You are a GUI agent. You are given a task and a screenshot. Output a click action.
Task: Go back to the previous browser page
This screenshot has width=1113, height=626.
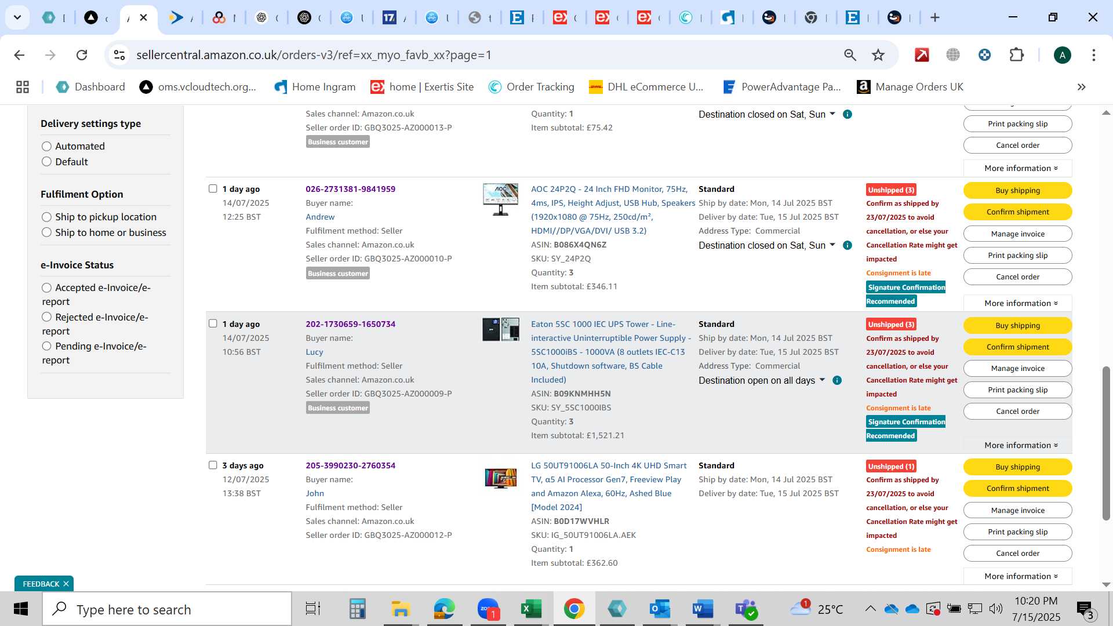pyautogui.click(x=19, y=55)
